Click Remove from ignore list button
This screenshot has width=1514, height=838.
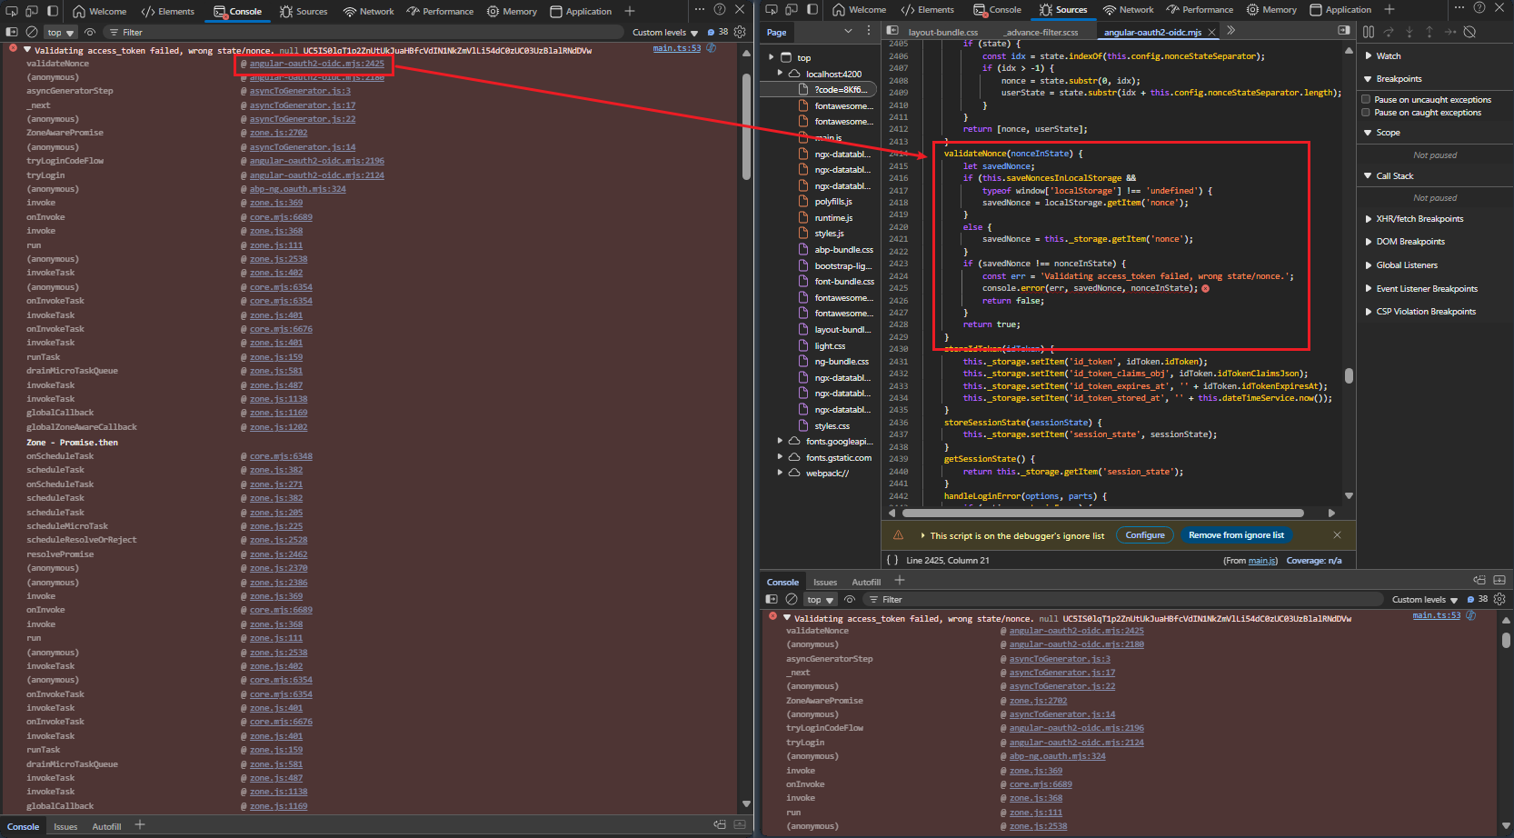[1236, 535]
